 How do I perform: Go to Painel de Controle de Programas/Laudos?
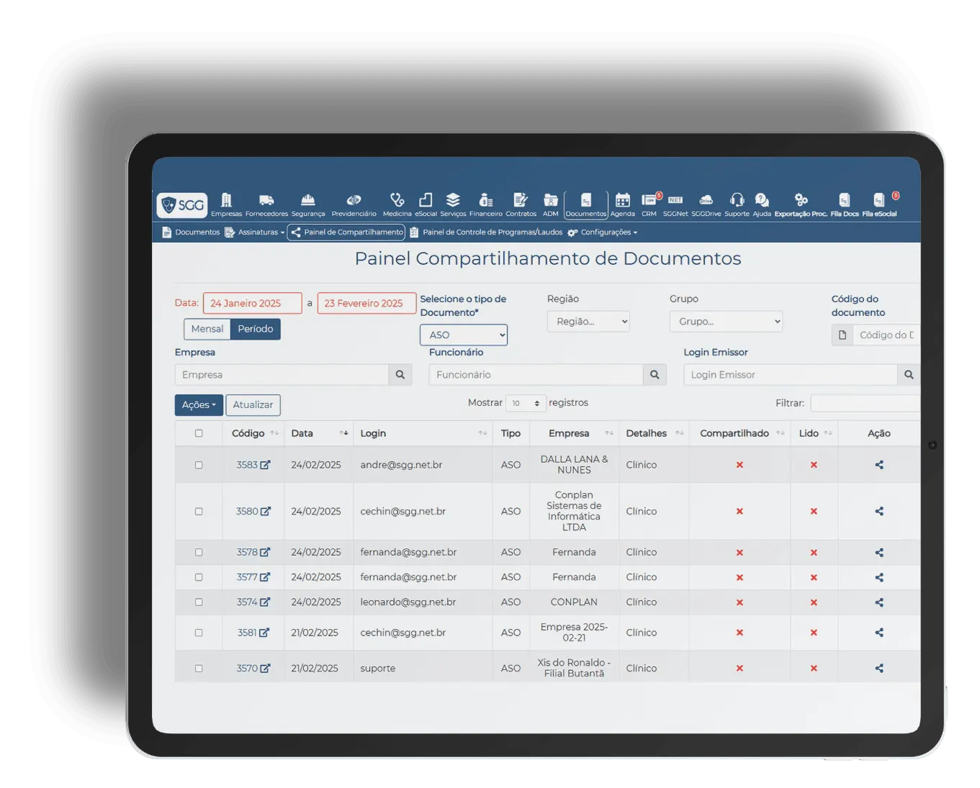[486, 232]
